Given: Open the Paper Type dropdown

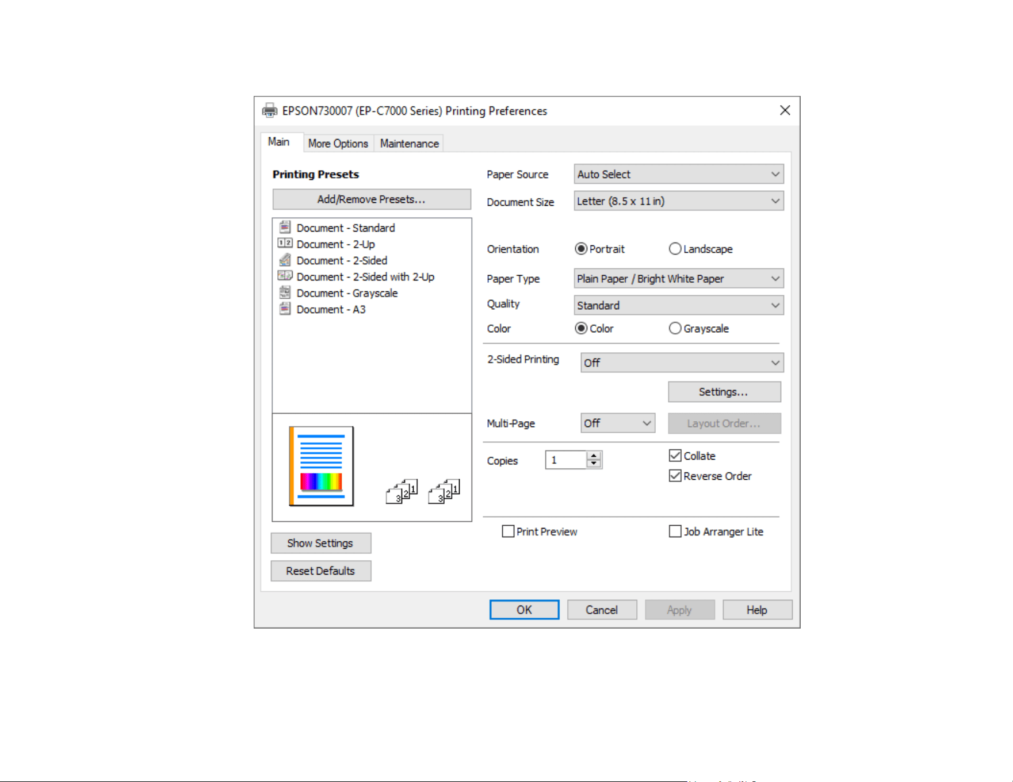Looking at the screenshot, I should pyautogui.click(x=679, y=279).
